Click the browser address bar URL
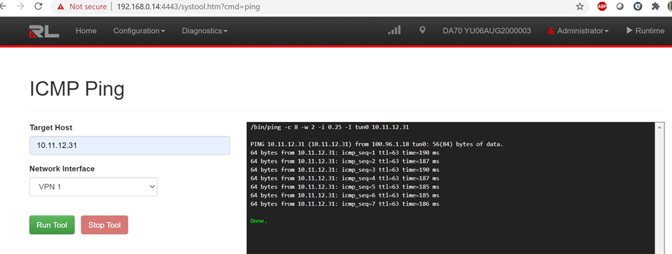 pos(188,7)
